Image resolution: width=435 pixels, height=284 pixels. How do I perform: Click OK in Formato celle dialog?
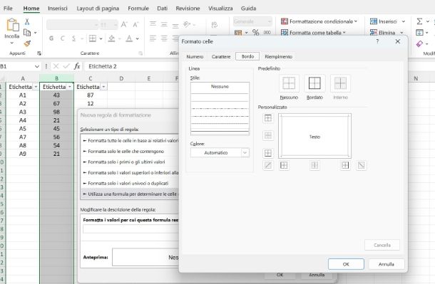click(346, 264)
